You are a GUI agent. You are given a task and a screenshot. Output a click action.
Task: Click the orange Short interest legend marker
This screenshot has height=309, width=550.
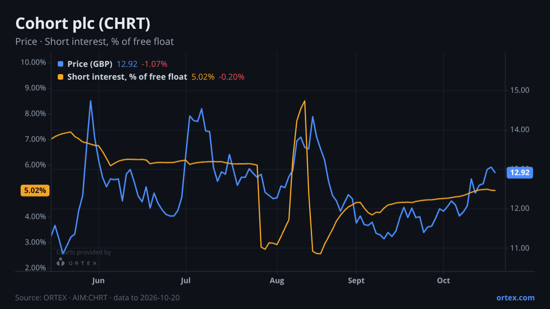(x=61, y=77)
